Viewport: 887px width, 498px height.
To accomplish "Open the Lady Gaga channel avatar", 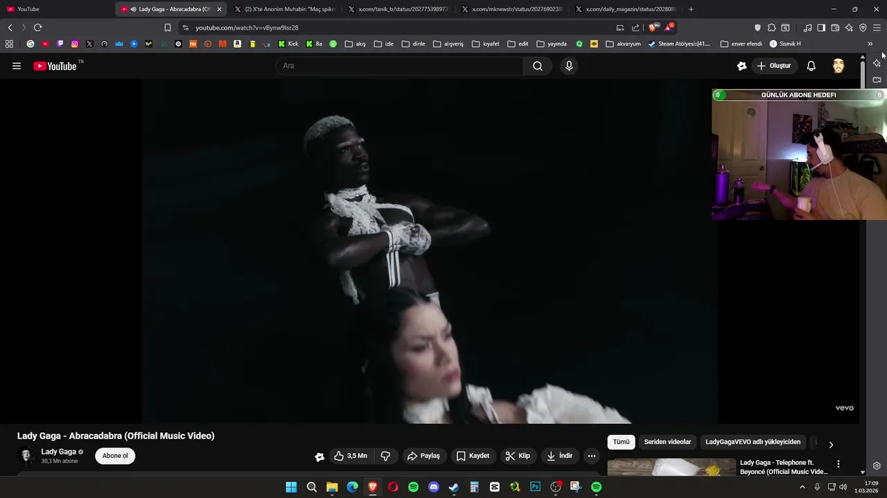I will click(x=27, y=456).
